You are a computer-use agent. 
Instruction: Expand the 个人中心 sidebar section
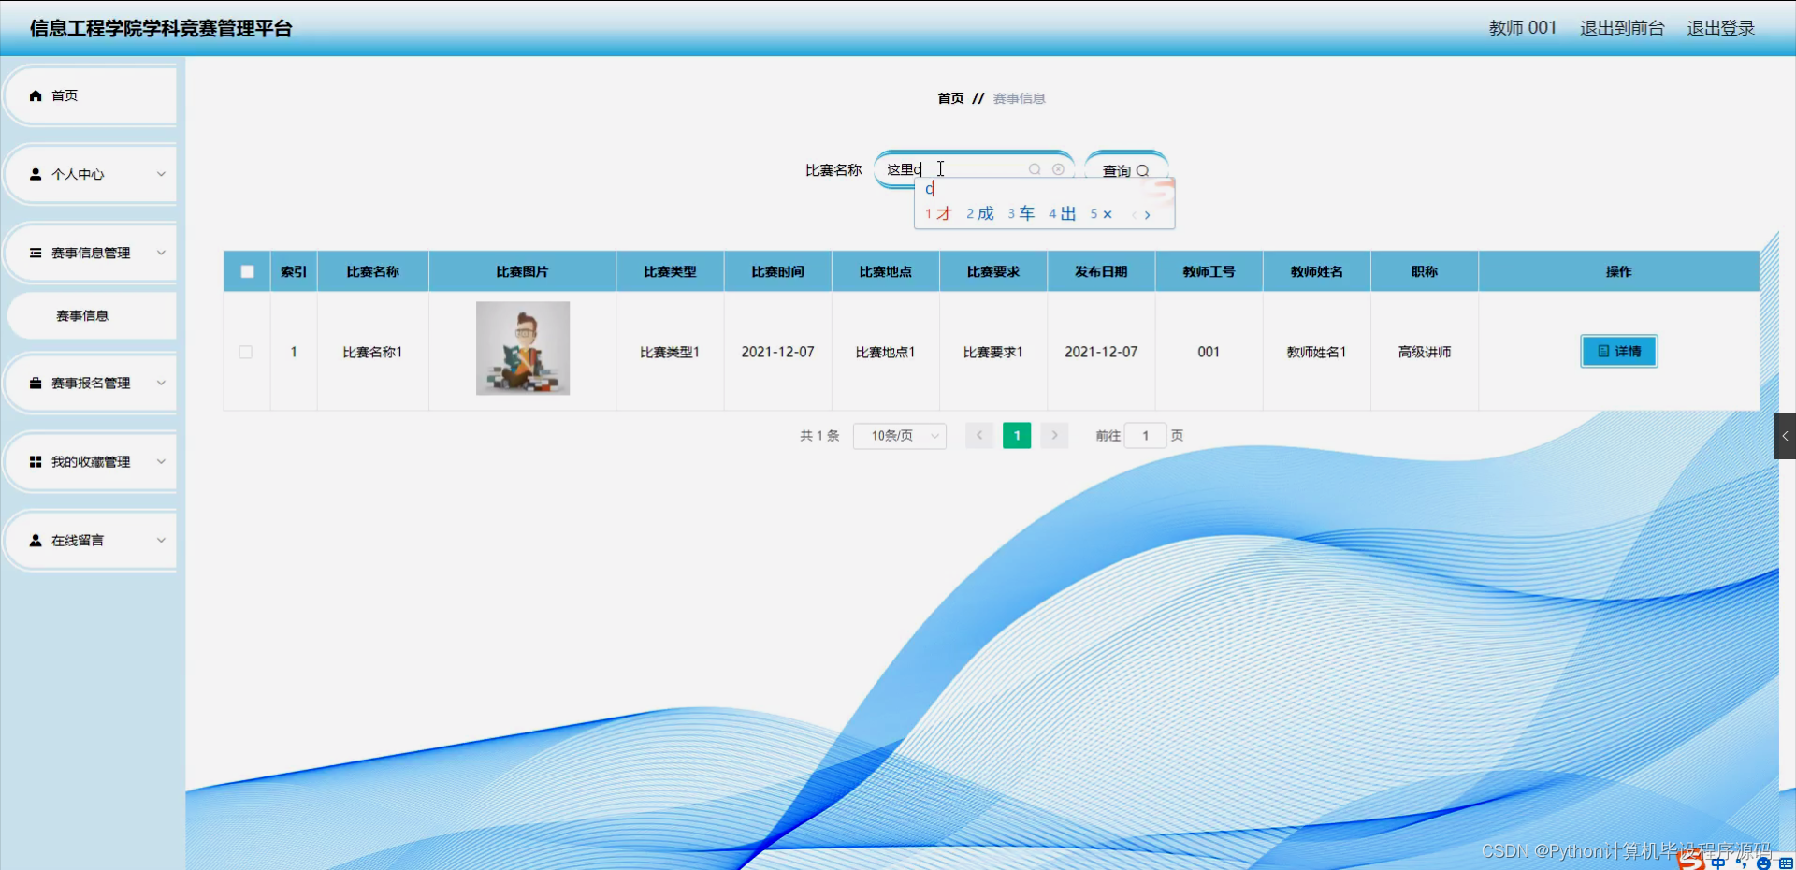[90, 174]
